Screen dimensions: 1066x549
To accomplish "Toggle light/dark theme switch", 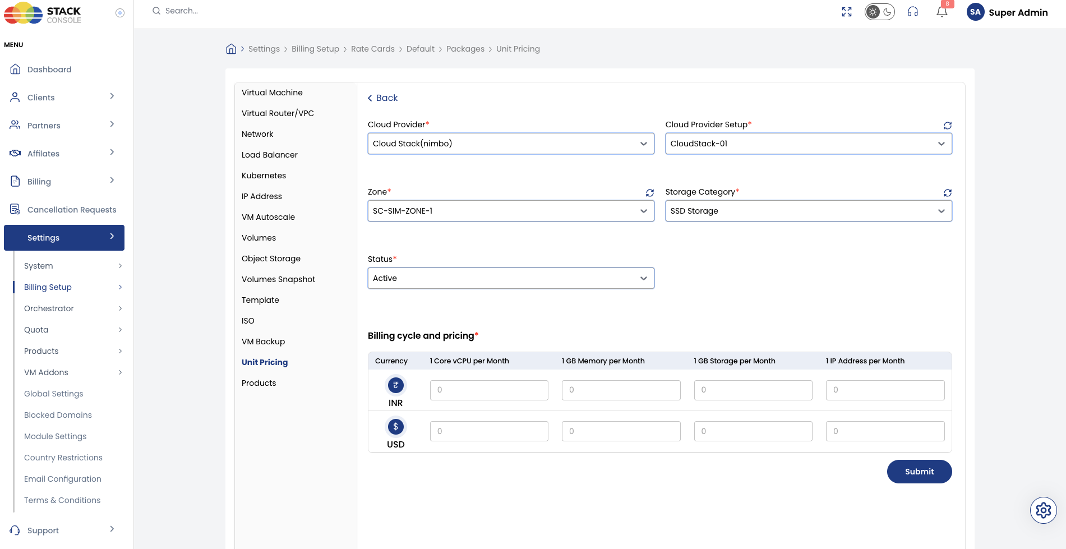I will click(x=879, y=12).
